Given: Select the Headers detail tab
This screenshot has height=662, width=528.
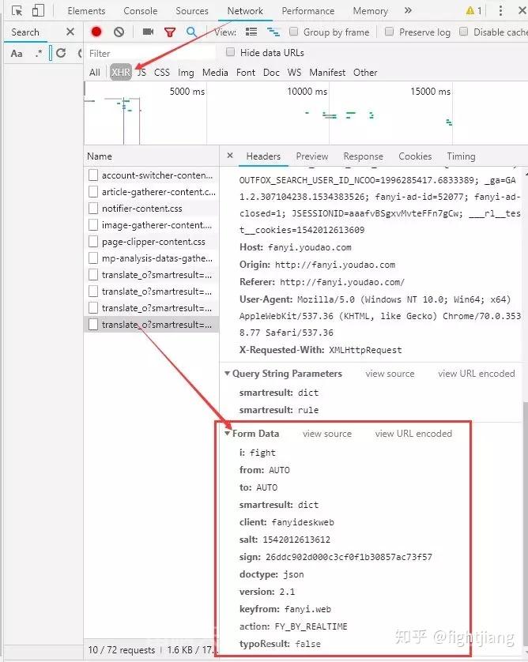Looking at the screenshot, I should point(263,156).
